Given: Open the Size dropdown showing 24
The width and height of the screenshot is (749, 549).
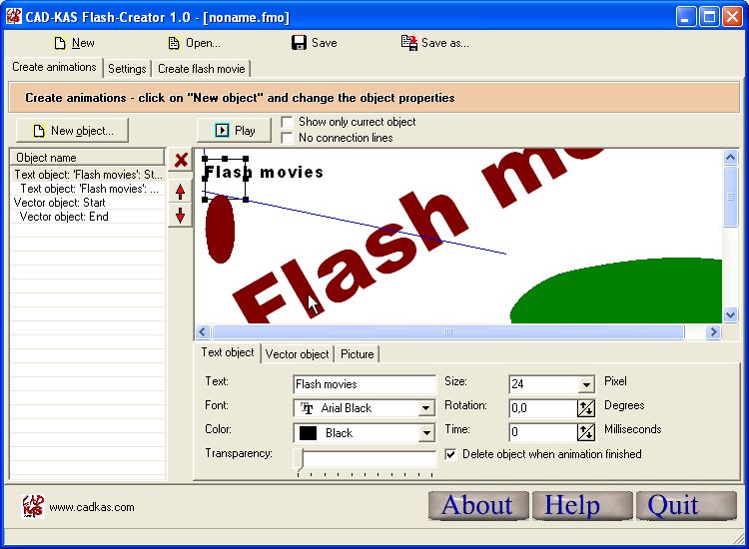Looking at the screenshot, I should tap(586, 384).
